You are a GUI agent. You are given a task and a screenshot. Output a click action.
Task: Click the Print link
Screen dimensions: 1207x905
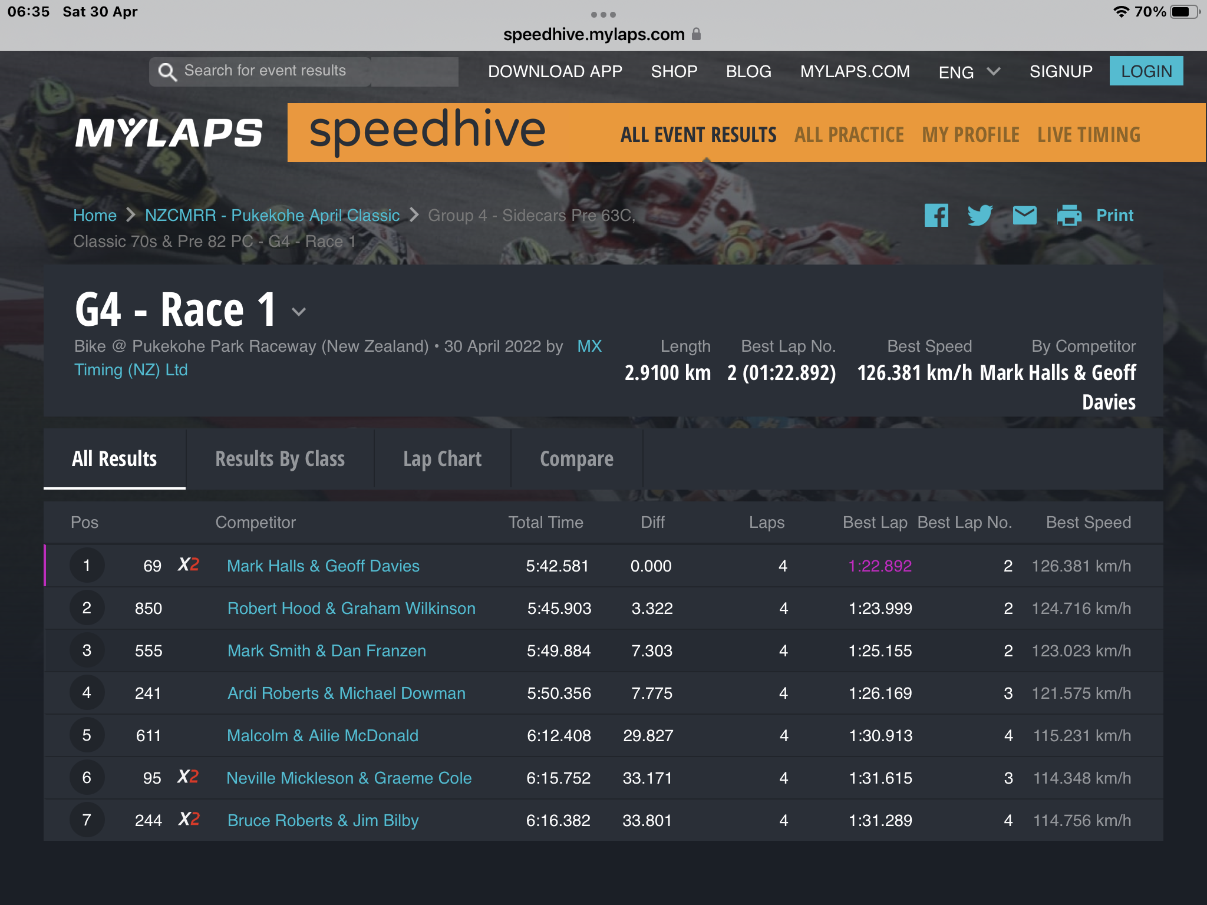click(1114, 215)
